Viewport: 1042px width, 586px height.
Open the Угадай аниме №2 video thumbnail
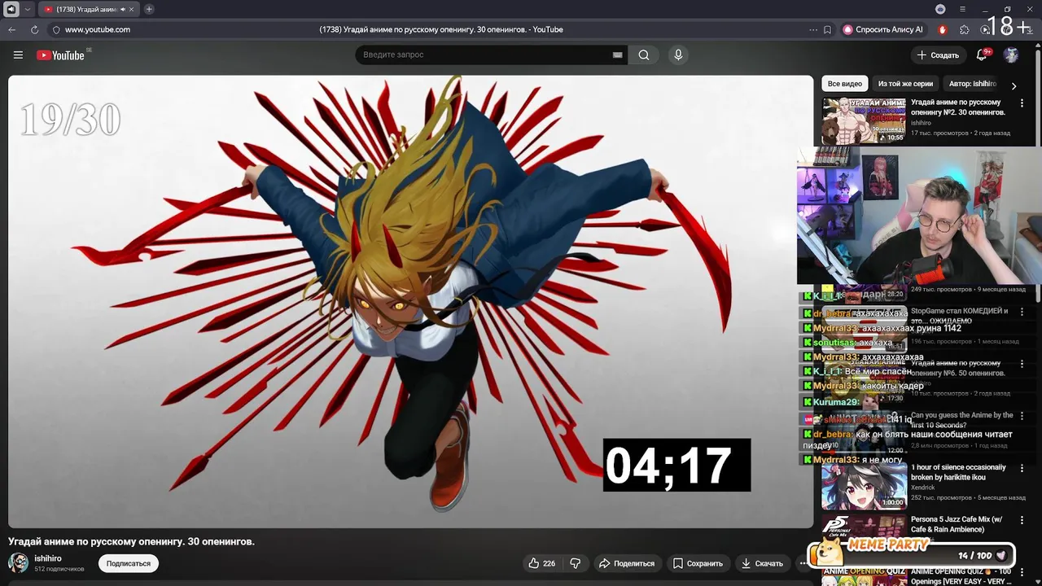click(864, 120)
